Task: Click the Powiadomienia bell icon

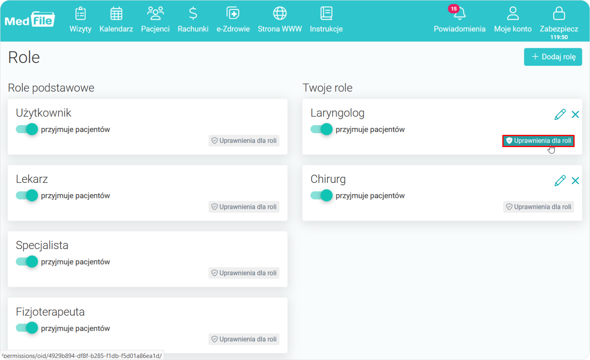Action: (x=459, y=14)
